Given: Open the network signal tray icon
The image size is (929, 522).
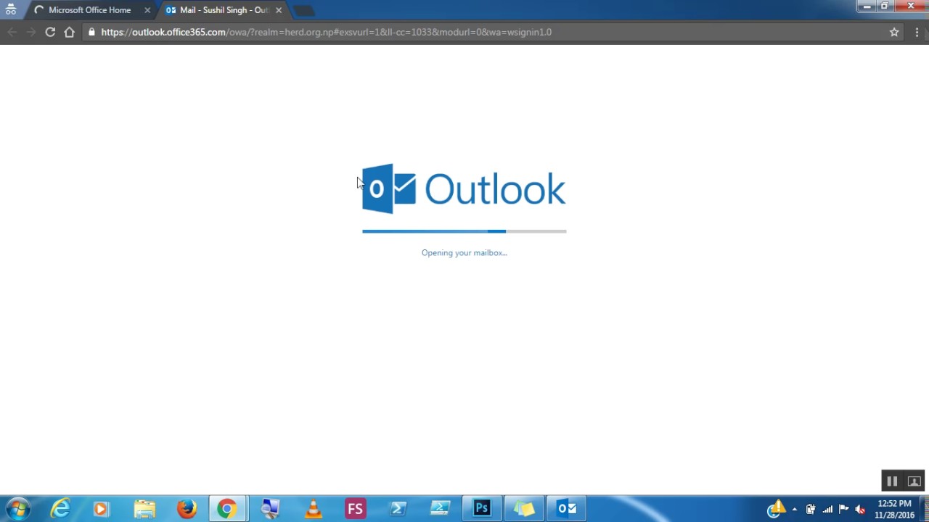Looking at the screenshot, I should point(827,509).
